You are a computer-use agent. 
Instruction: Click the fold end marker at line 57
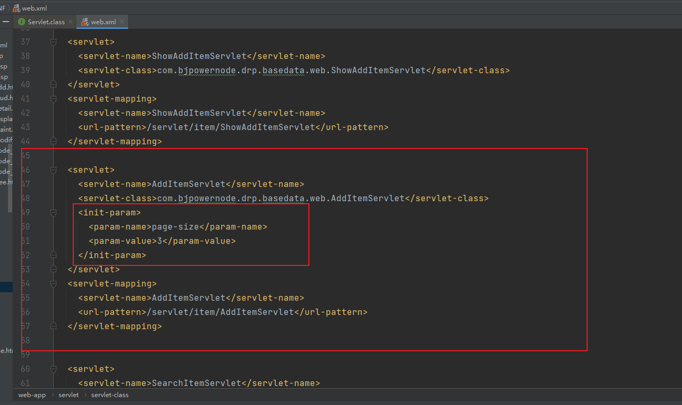pyautogui.click(x=53, y=327)
